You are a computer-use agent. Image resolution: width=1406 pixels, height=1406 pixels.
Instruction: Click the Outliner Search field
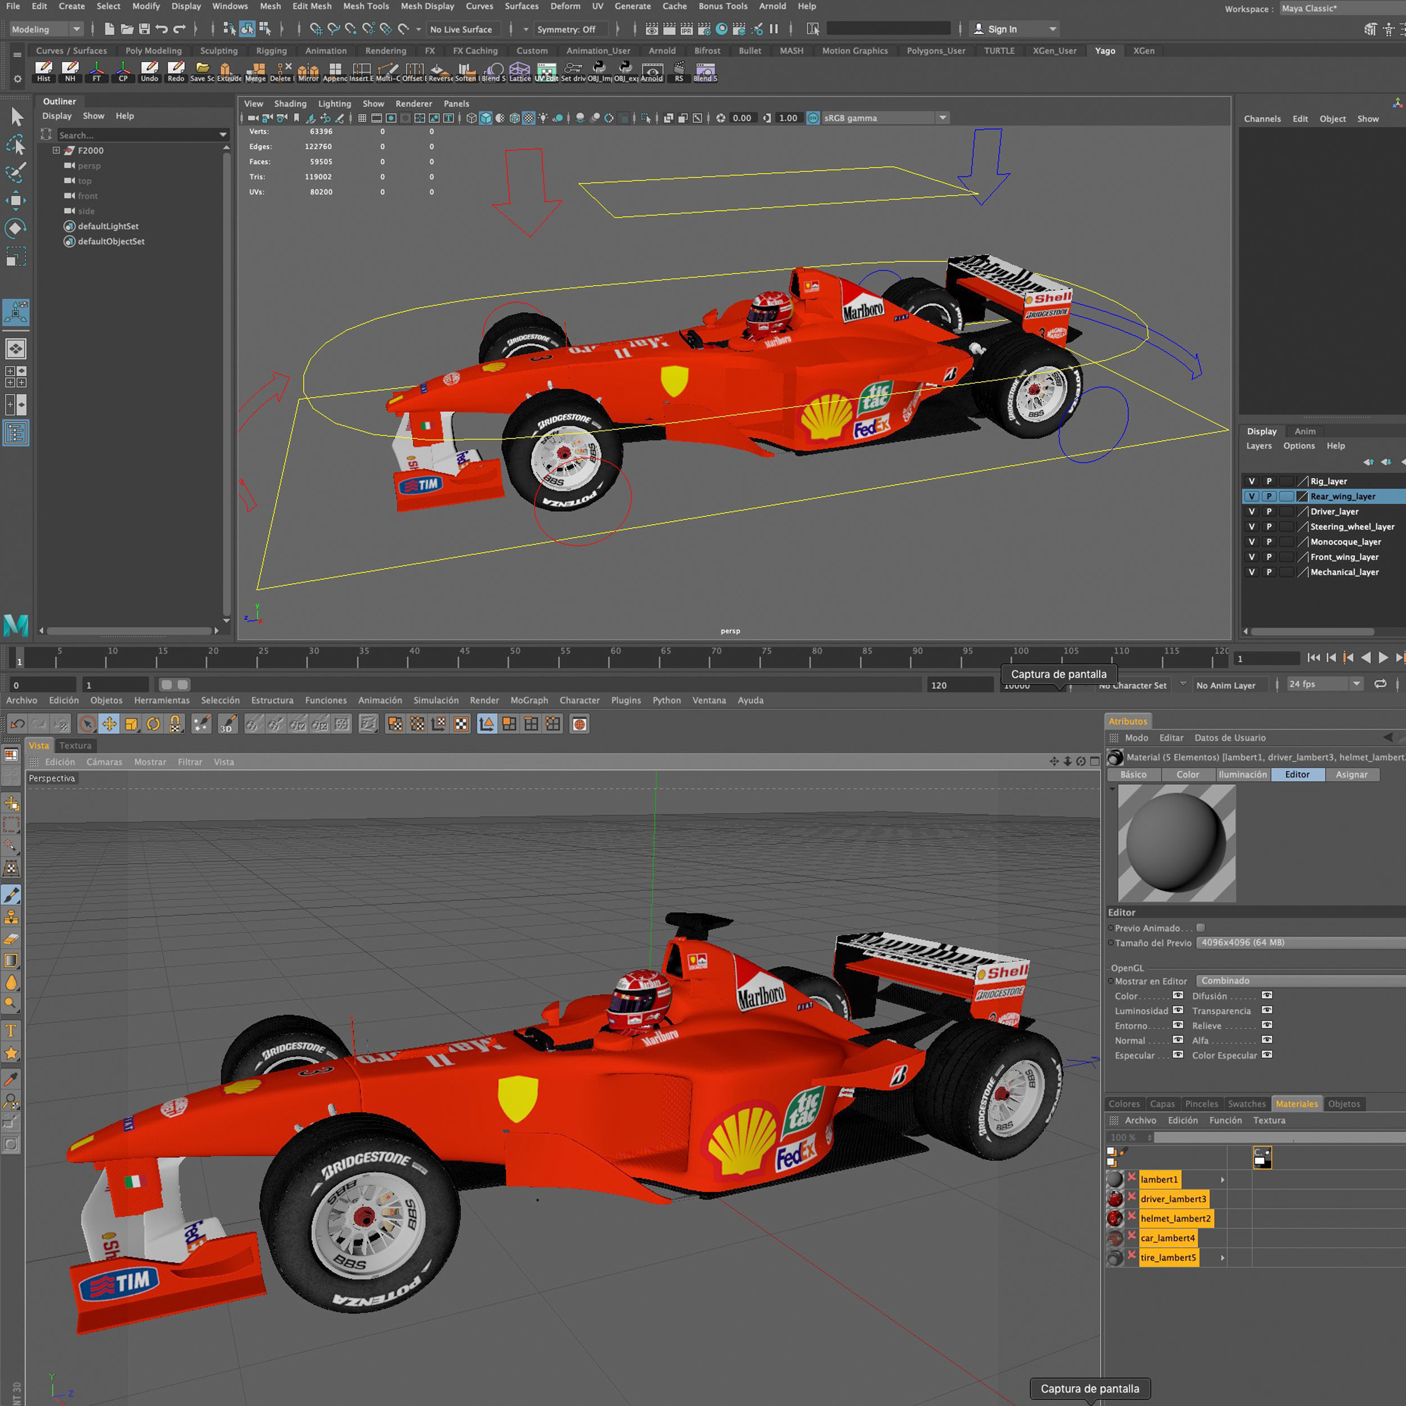click(x=143, y=134)
